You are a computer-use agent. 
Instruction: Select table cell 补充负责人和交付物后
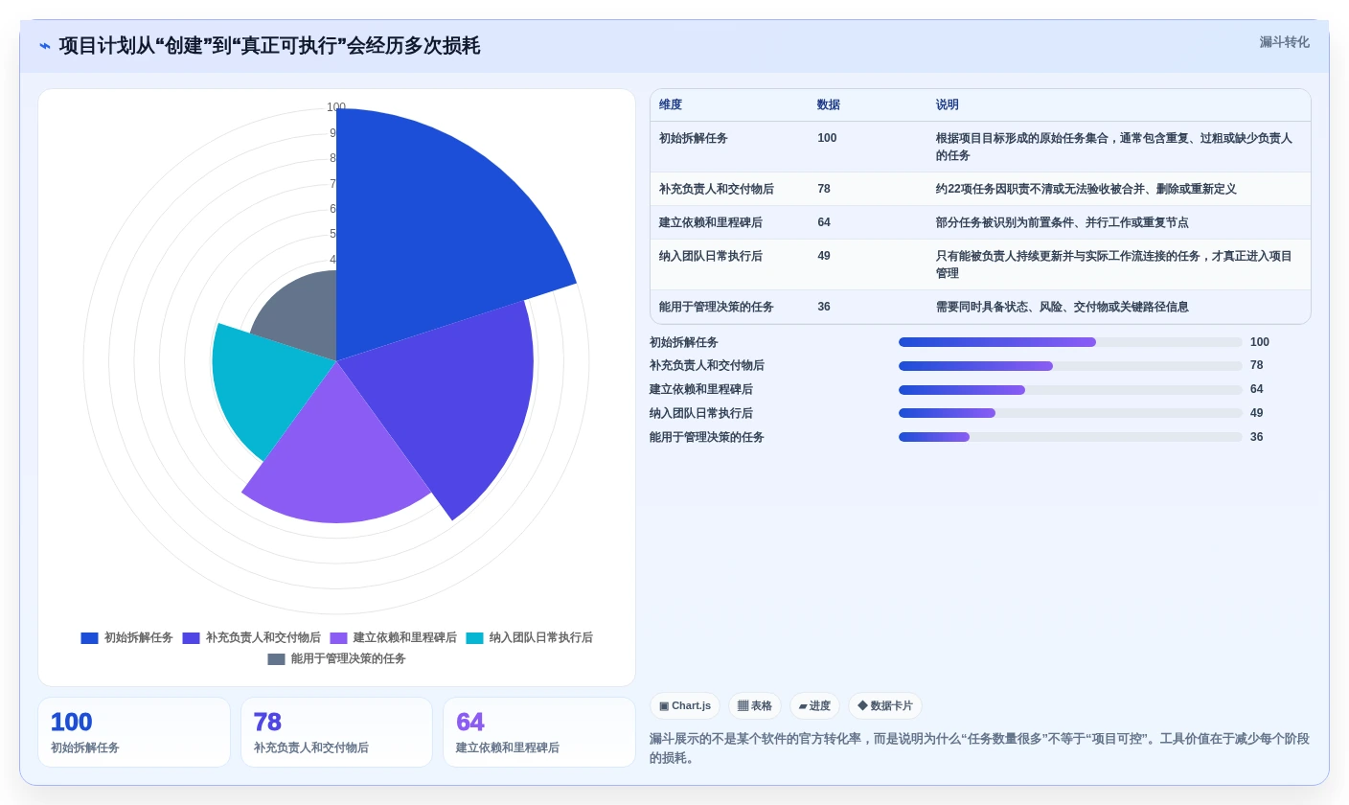click(x=717, y=189)
